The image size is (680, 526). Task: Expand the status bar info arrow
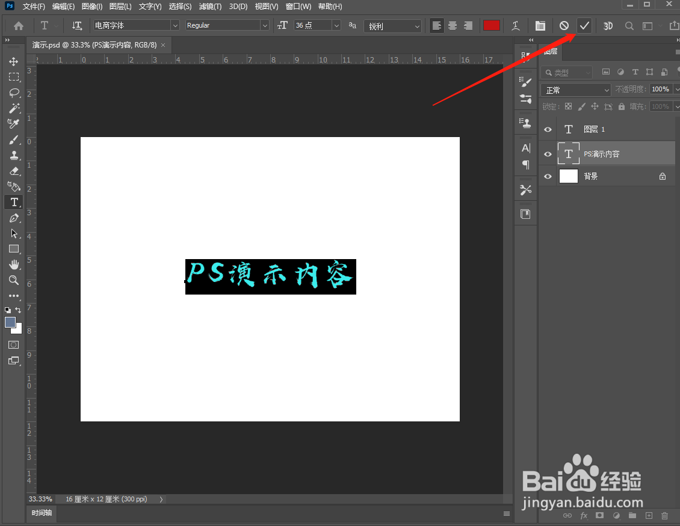click(x=161, y=499)
